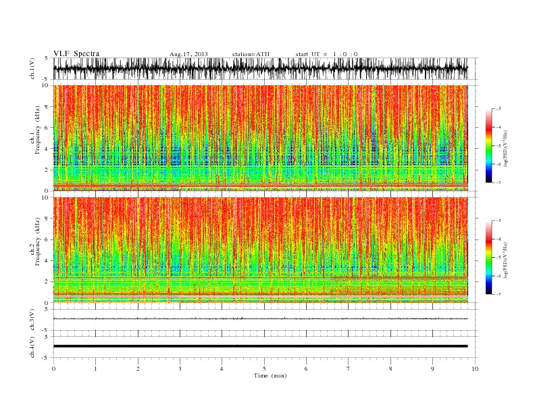Viewport: 535px width, 414px height.
Task: Click the "ch.1(V)" waveform axis label
Action: [32, 68]
